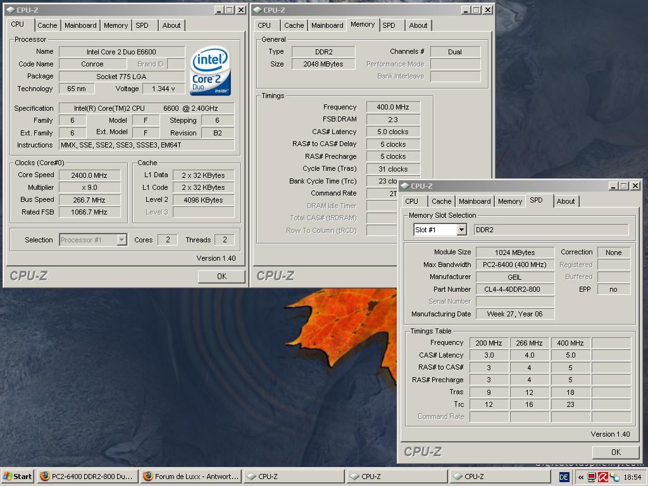Click the Rated FSB value 1066.7 MHz
The width and height of the screenshot is (648, 486).
(90, 212)
